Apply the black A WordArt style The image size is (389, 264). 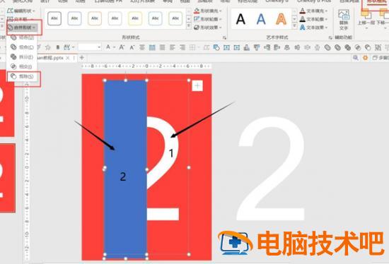240,19
